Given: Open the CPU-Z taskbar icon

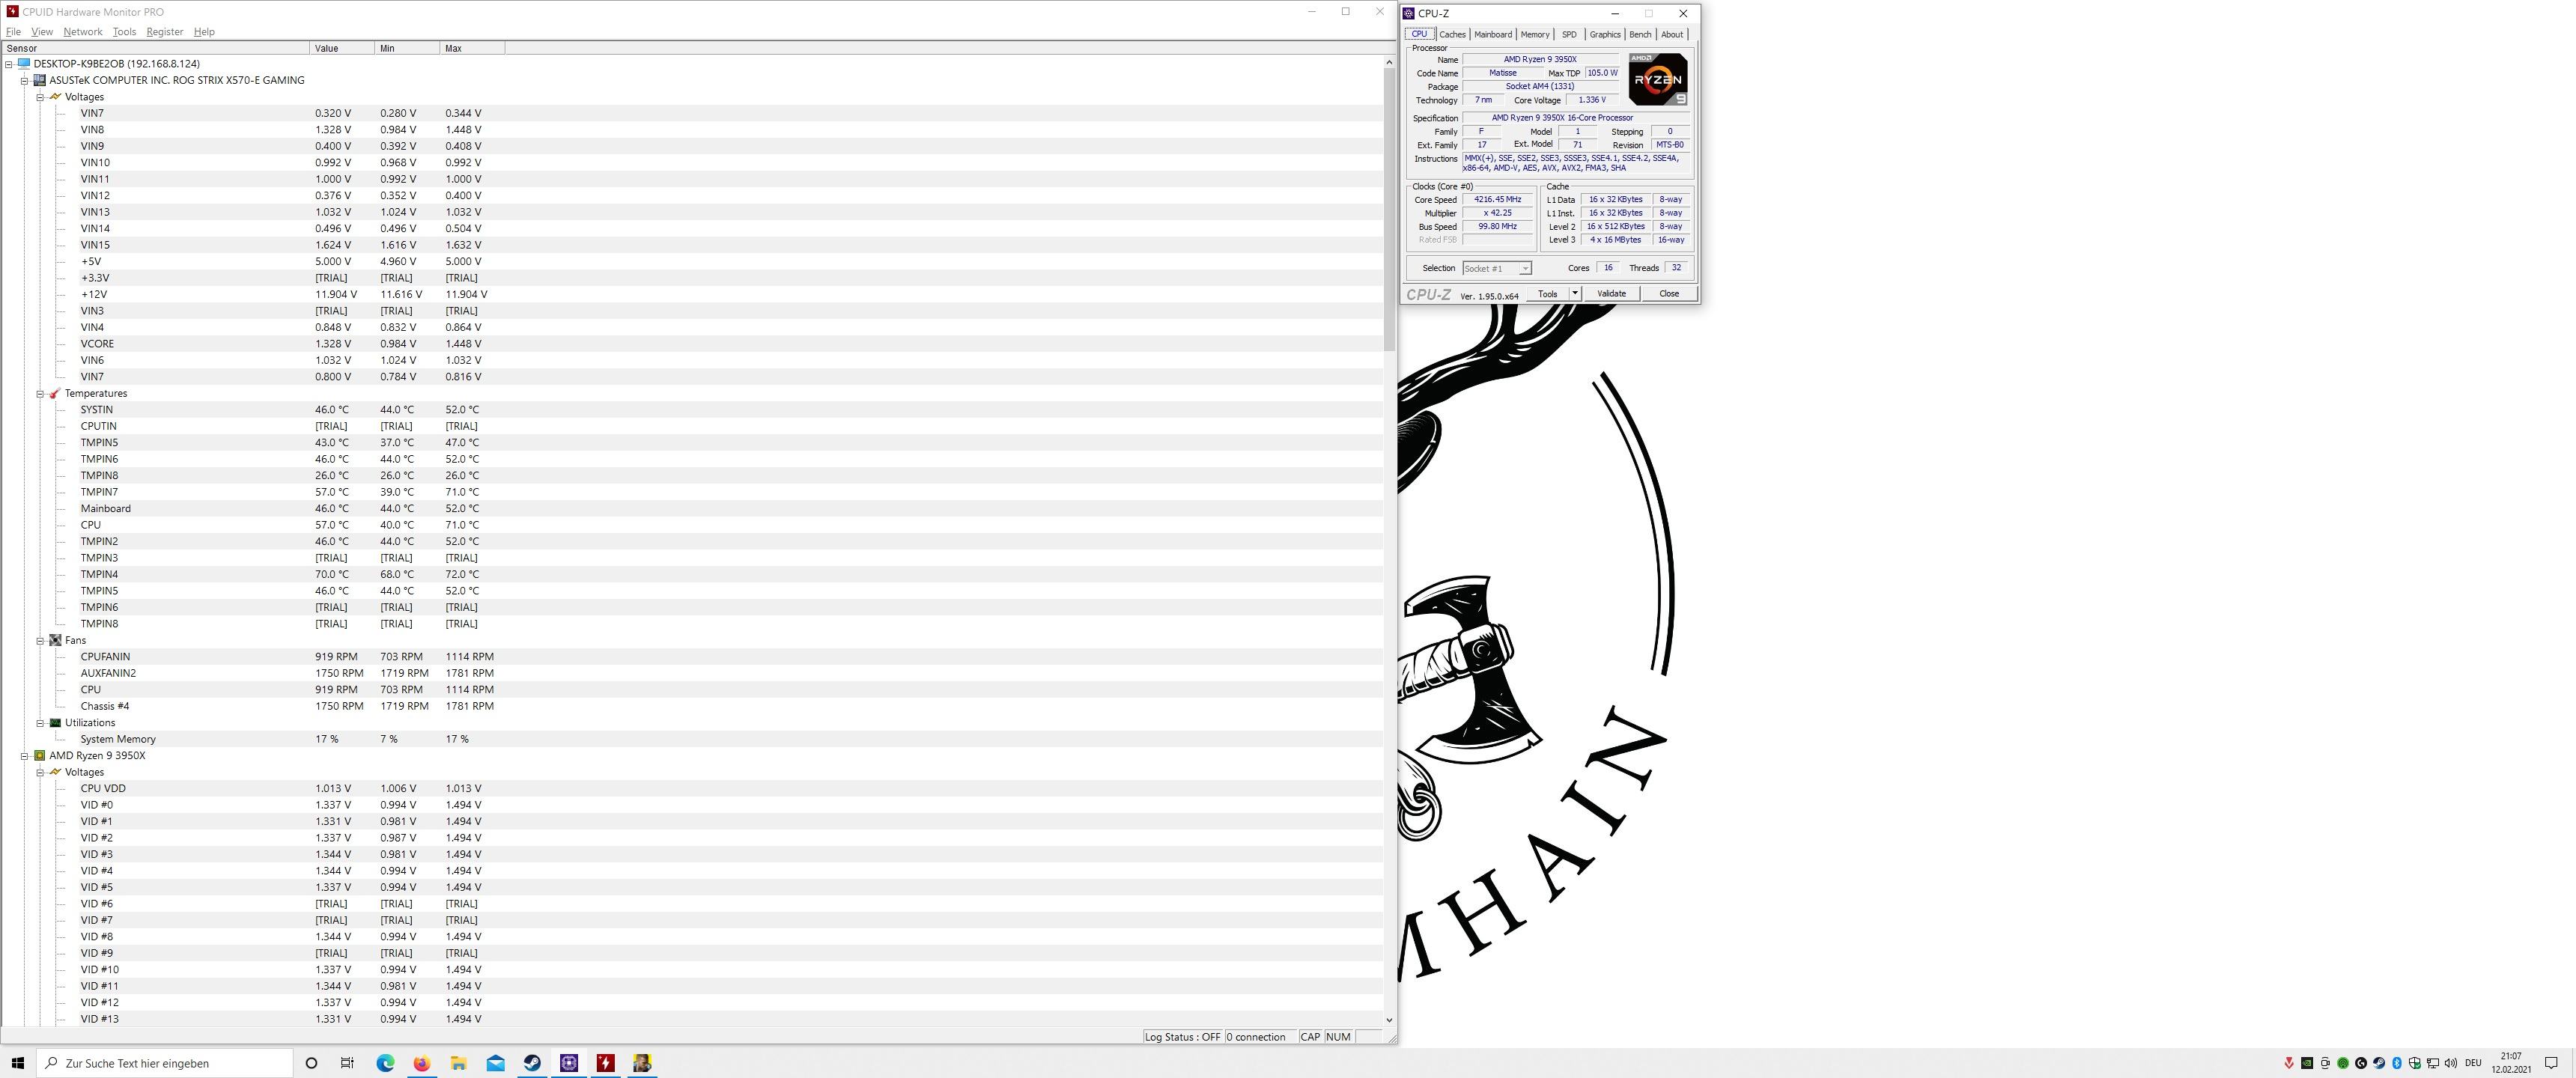Looking at the screenshot, I should tap(569, 1063).
